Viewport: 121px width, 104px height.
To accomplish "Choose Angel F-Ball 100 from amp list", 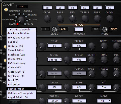I will click(21, 97).
